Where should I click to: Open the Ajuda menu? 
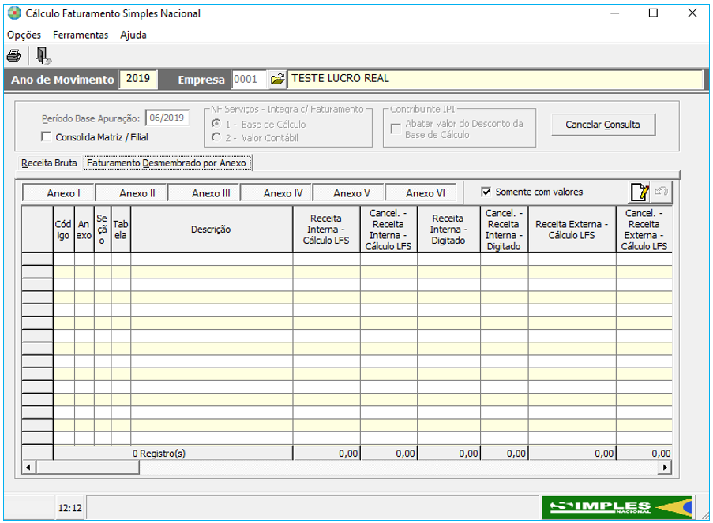(133, 35)
